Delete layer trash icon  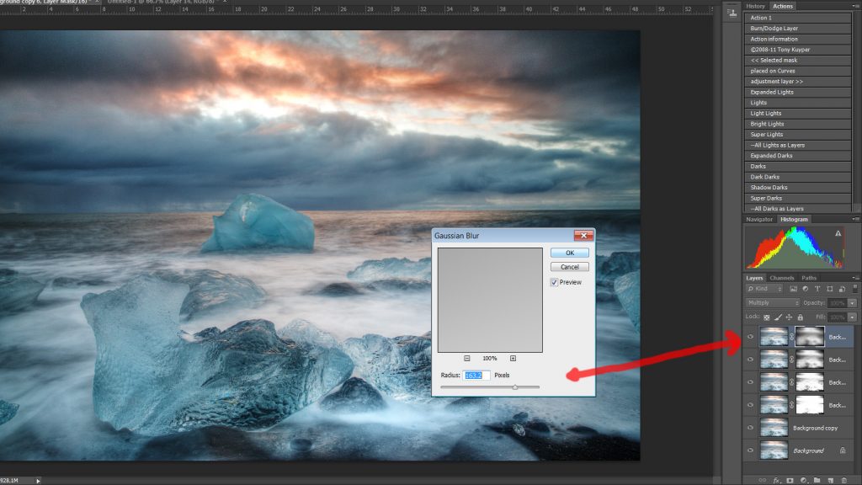(x=843, y=480)
